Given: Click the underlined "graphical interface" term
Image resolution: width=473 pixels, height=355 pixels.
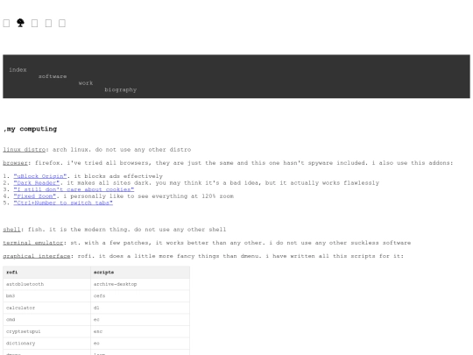Looking at the screenshot, I should click(x=37, y=256).
